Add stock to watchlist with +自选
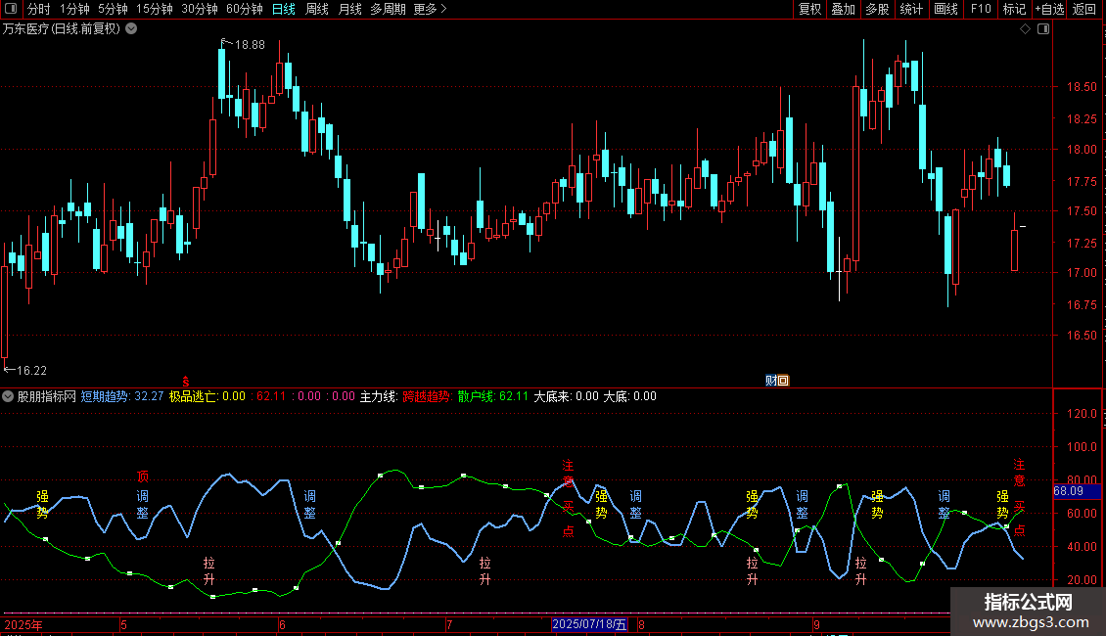This screenshot has width=1106, height=636. 1049,10
